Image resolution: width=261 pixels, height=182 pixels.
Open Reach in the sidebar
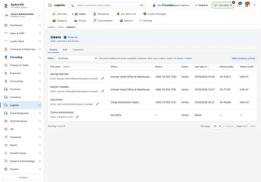pos(22,145)
